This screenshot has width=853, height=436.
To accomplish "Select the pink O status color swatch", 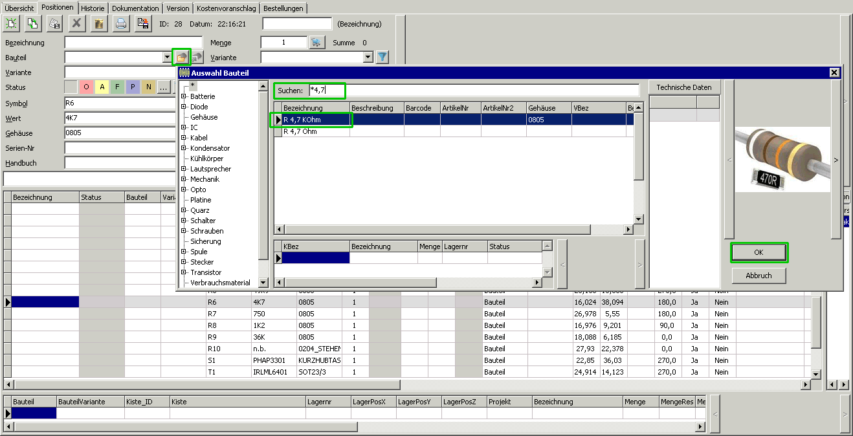I will point(86,87).
